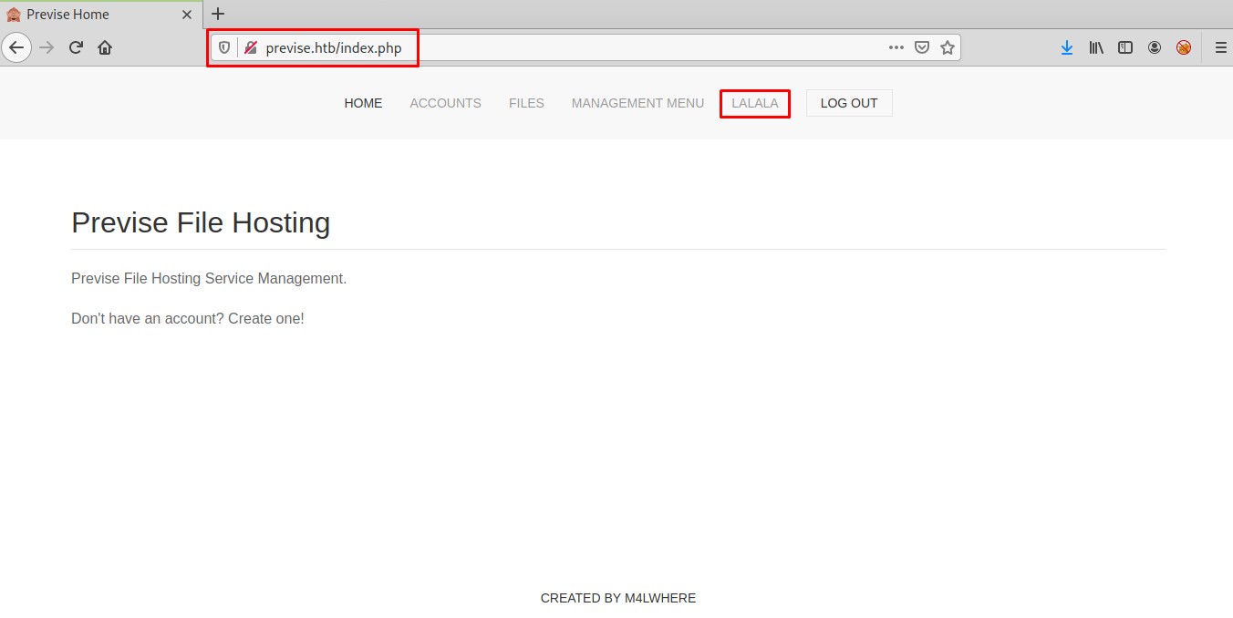Screen dimensions: 1233x618
Task: Go to the browser home page icon
Action: (x=105, y=47)
